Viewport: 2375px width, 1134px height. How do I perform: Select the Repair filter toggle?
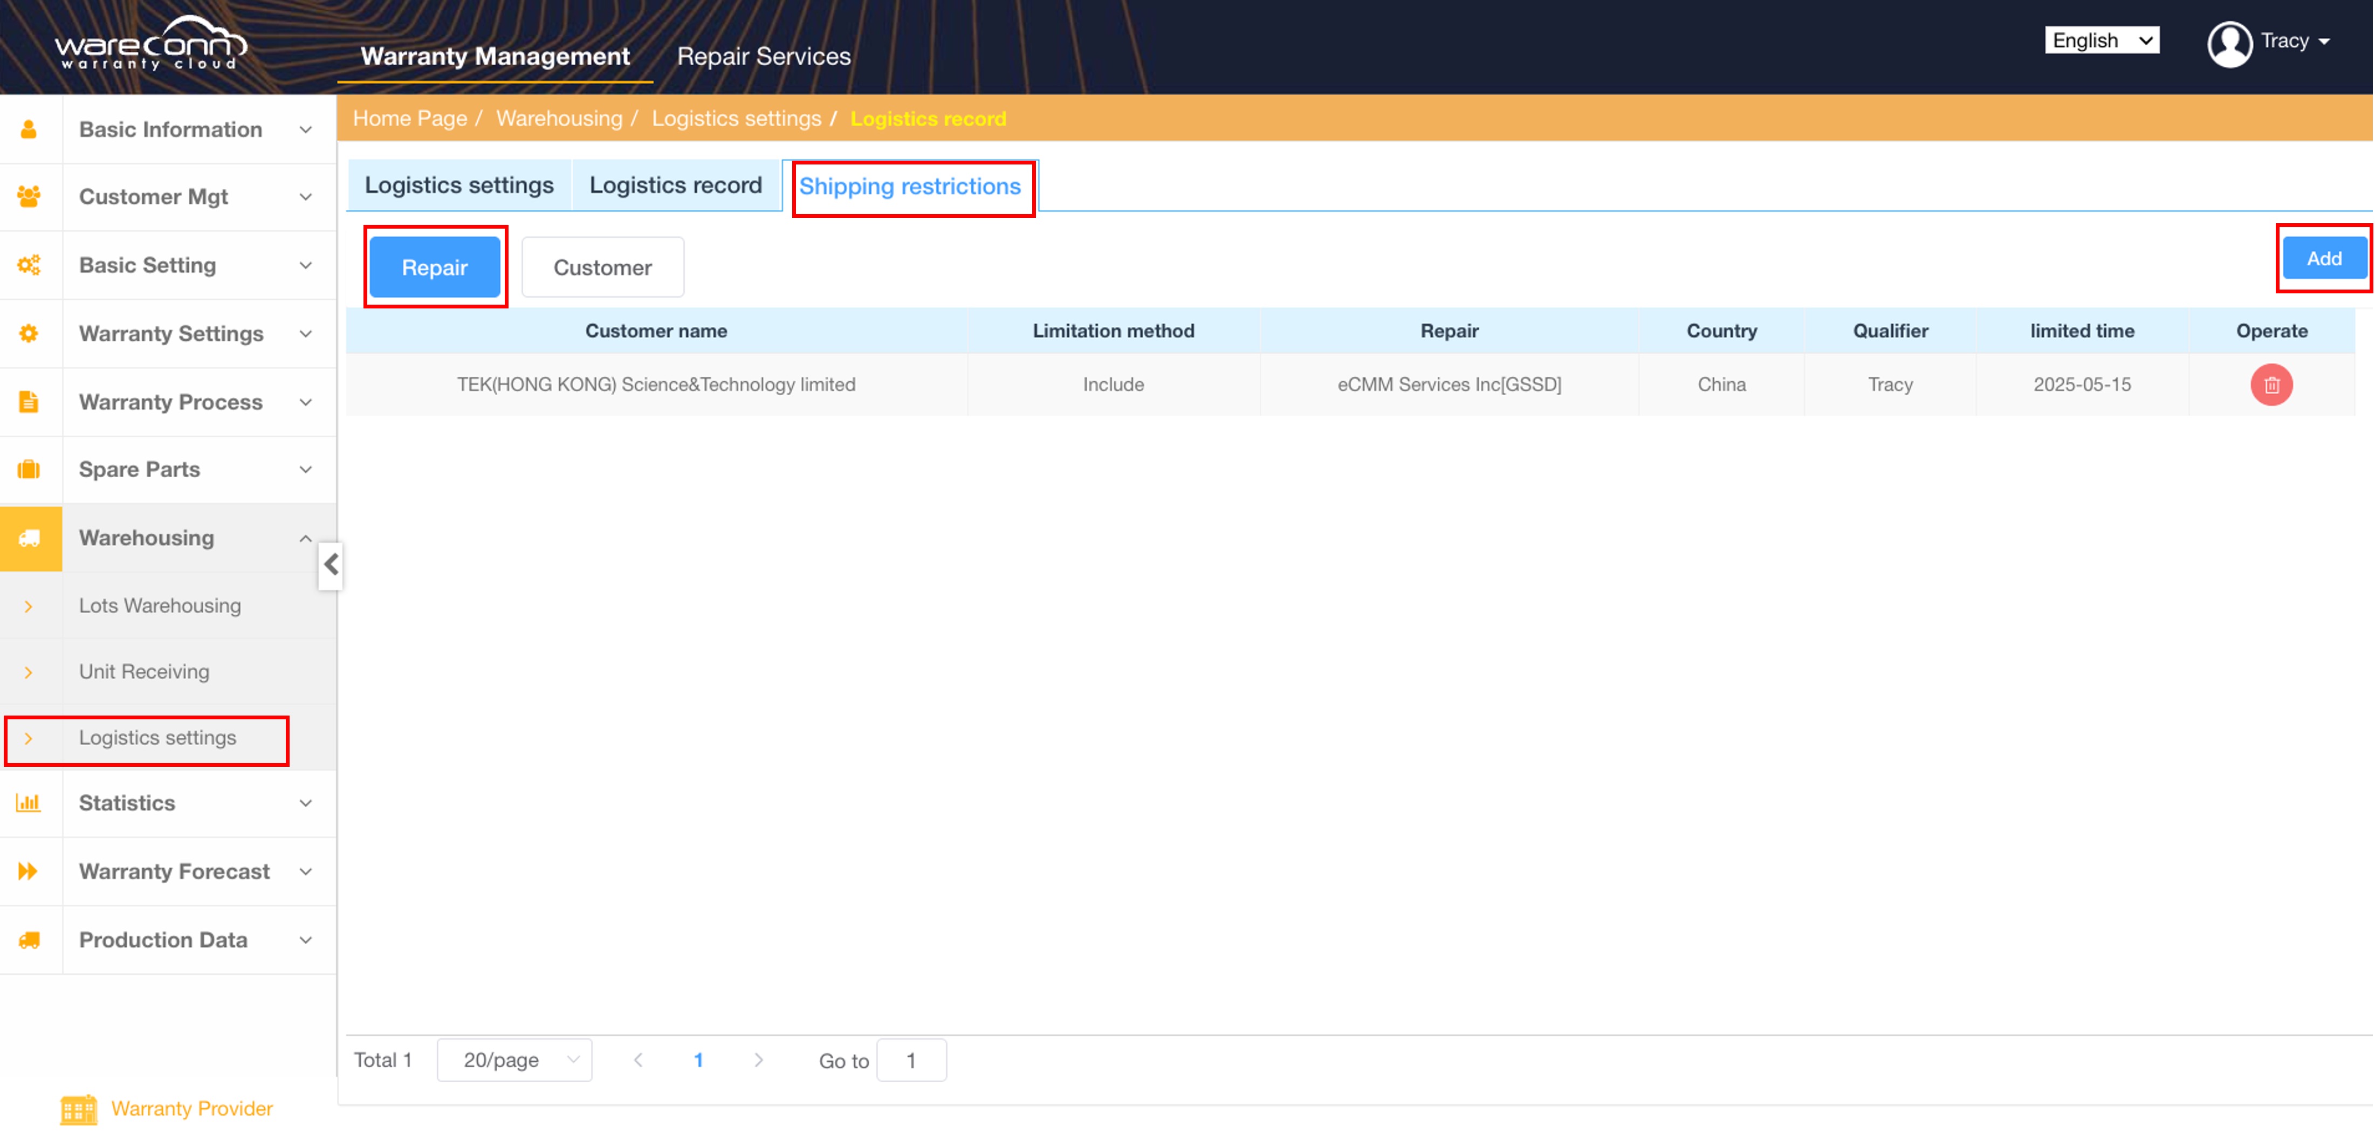pyautogui.click(x=434, y=267)
